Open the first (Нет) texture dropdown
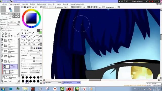This screenshot has width=162, height=91. point(34,58)
